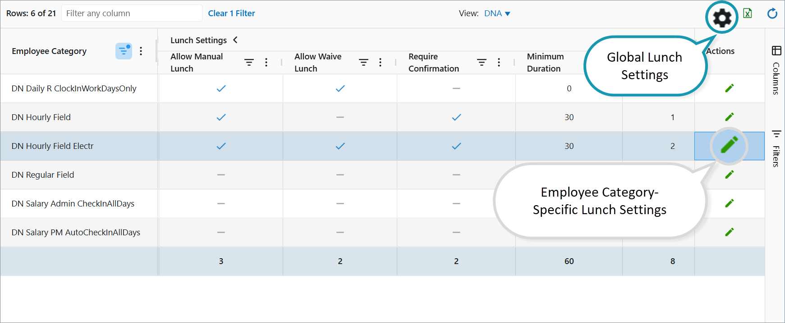Open the View DNA dropdown
Screen dimensions: 785x323
tap(497, 13)
